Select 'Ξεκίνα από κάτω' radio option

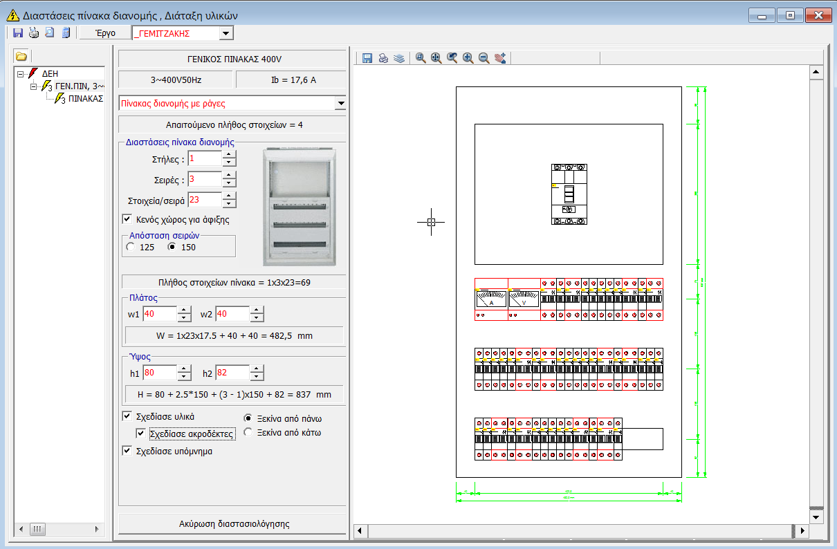(x=248, y=433)
